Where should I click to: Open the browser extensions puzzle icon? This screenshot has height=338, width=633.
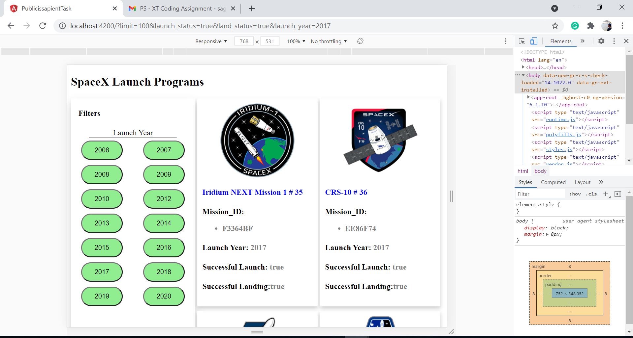pos(591,26)
